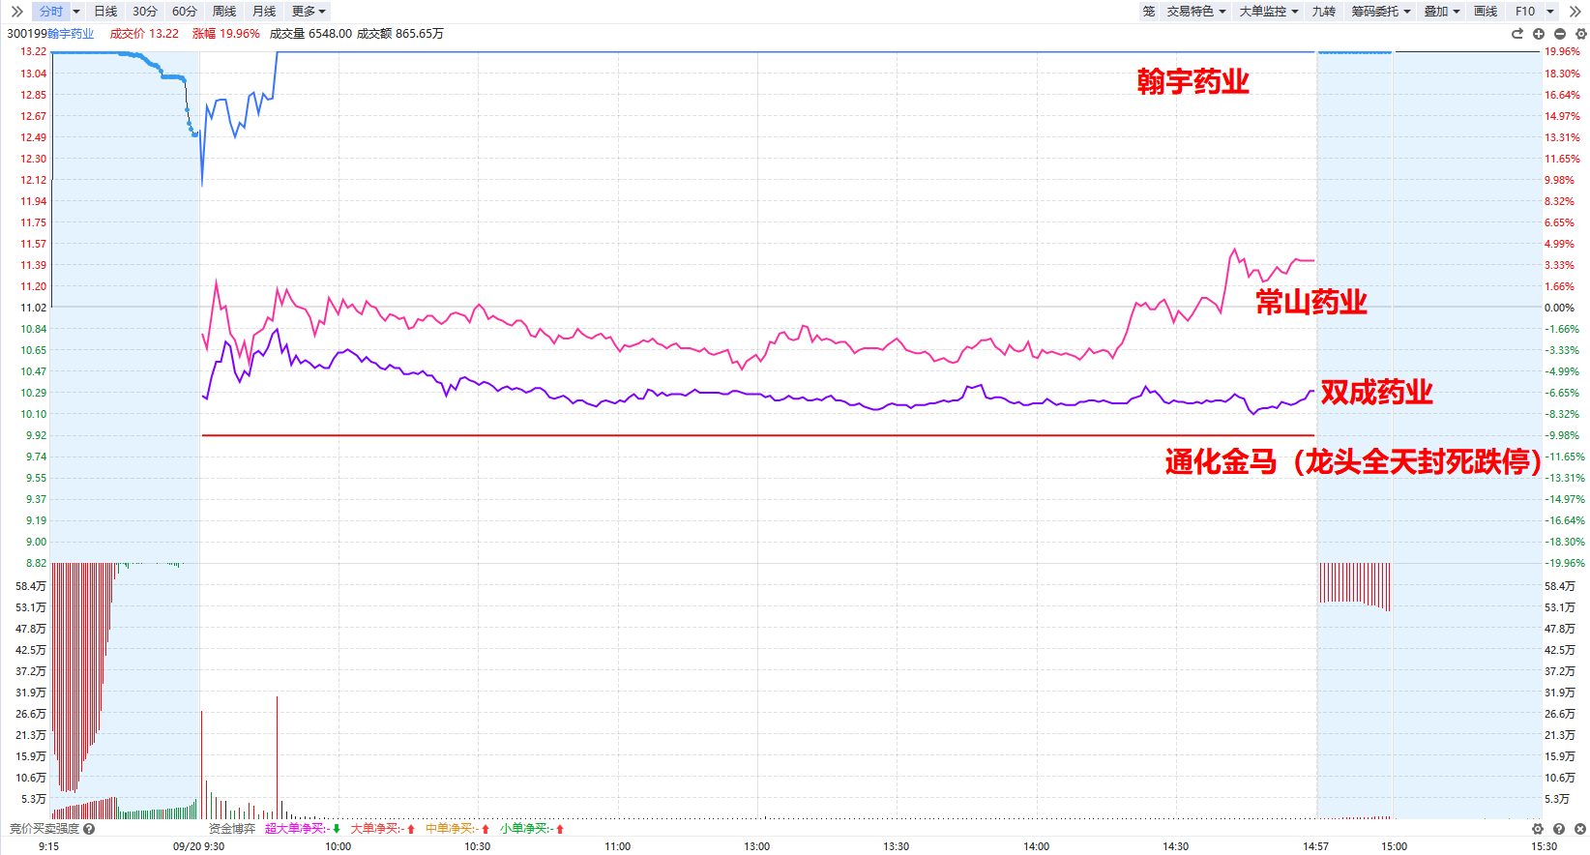Viewport: 1590px width, 855px height.
Task: Open the help icon beside 竞价买卖强度
Action: (89, 829)
